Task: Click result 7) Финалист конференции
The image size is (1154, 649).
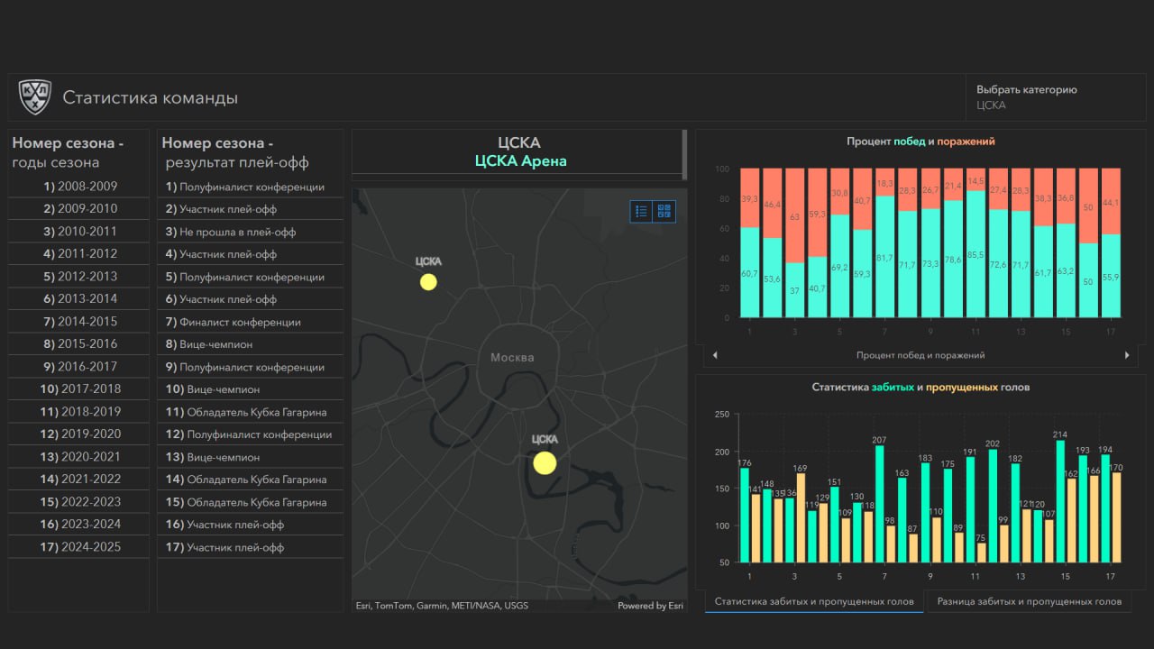Action: [x=251, y=322]
